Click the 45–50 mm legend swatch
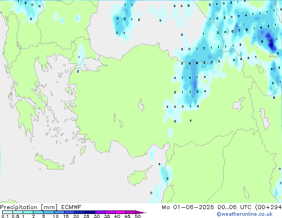Image resolution: width=282 pixels, height=218 pixels. (131, 212)
